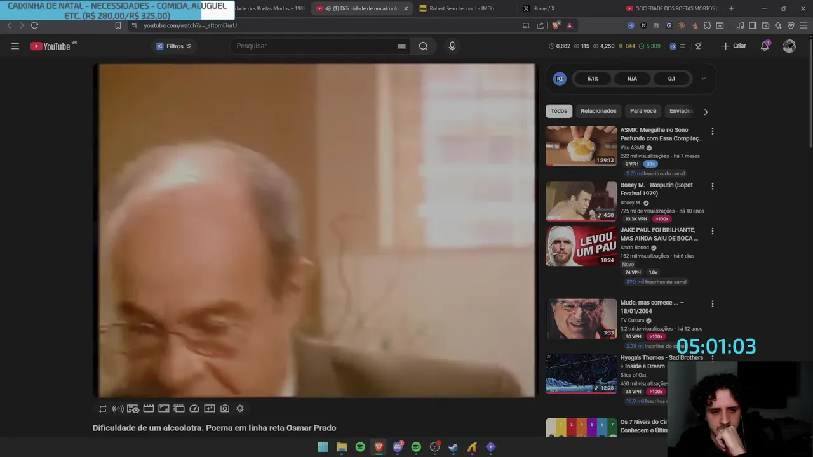
Task: Select the Relacionados chip
Action: pos(598,111)
